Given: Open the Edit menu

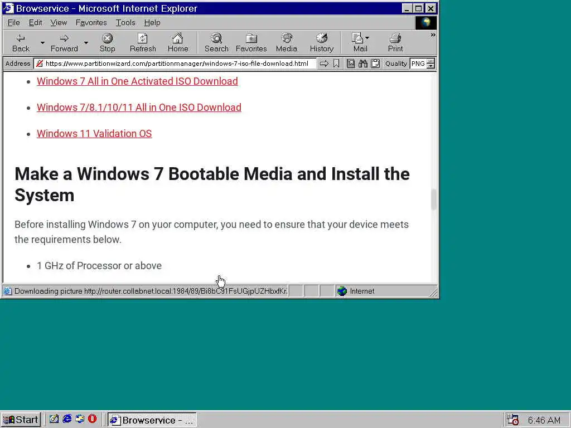Looking at the screenshot, I should [x=35, y=22].
